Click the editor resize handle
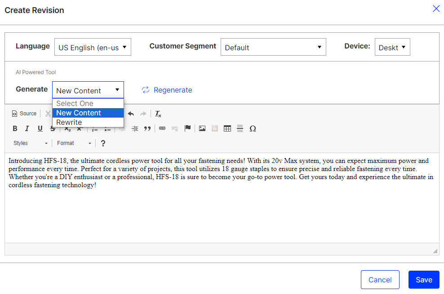 coord(435,251)
